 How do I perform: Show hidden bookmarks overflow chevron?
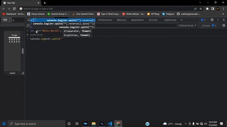[x=223, y=14]
